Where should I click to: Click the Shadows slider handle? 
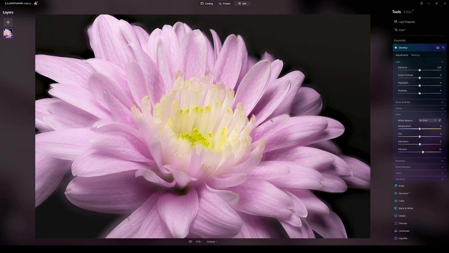(x=420, y=93)
